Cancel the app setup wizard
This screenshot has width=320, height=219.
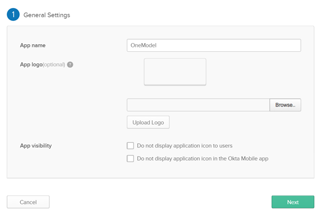pyautogui.click(x=28, y=202)
